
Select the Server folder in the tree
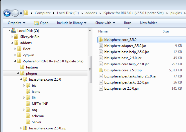point(33,122)
